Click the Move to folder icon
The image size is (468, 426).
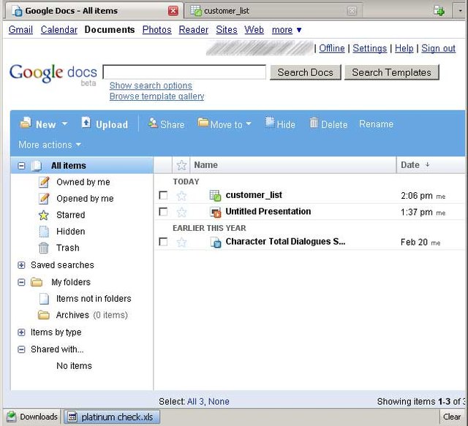click(x=203, y=122)
